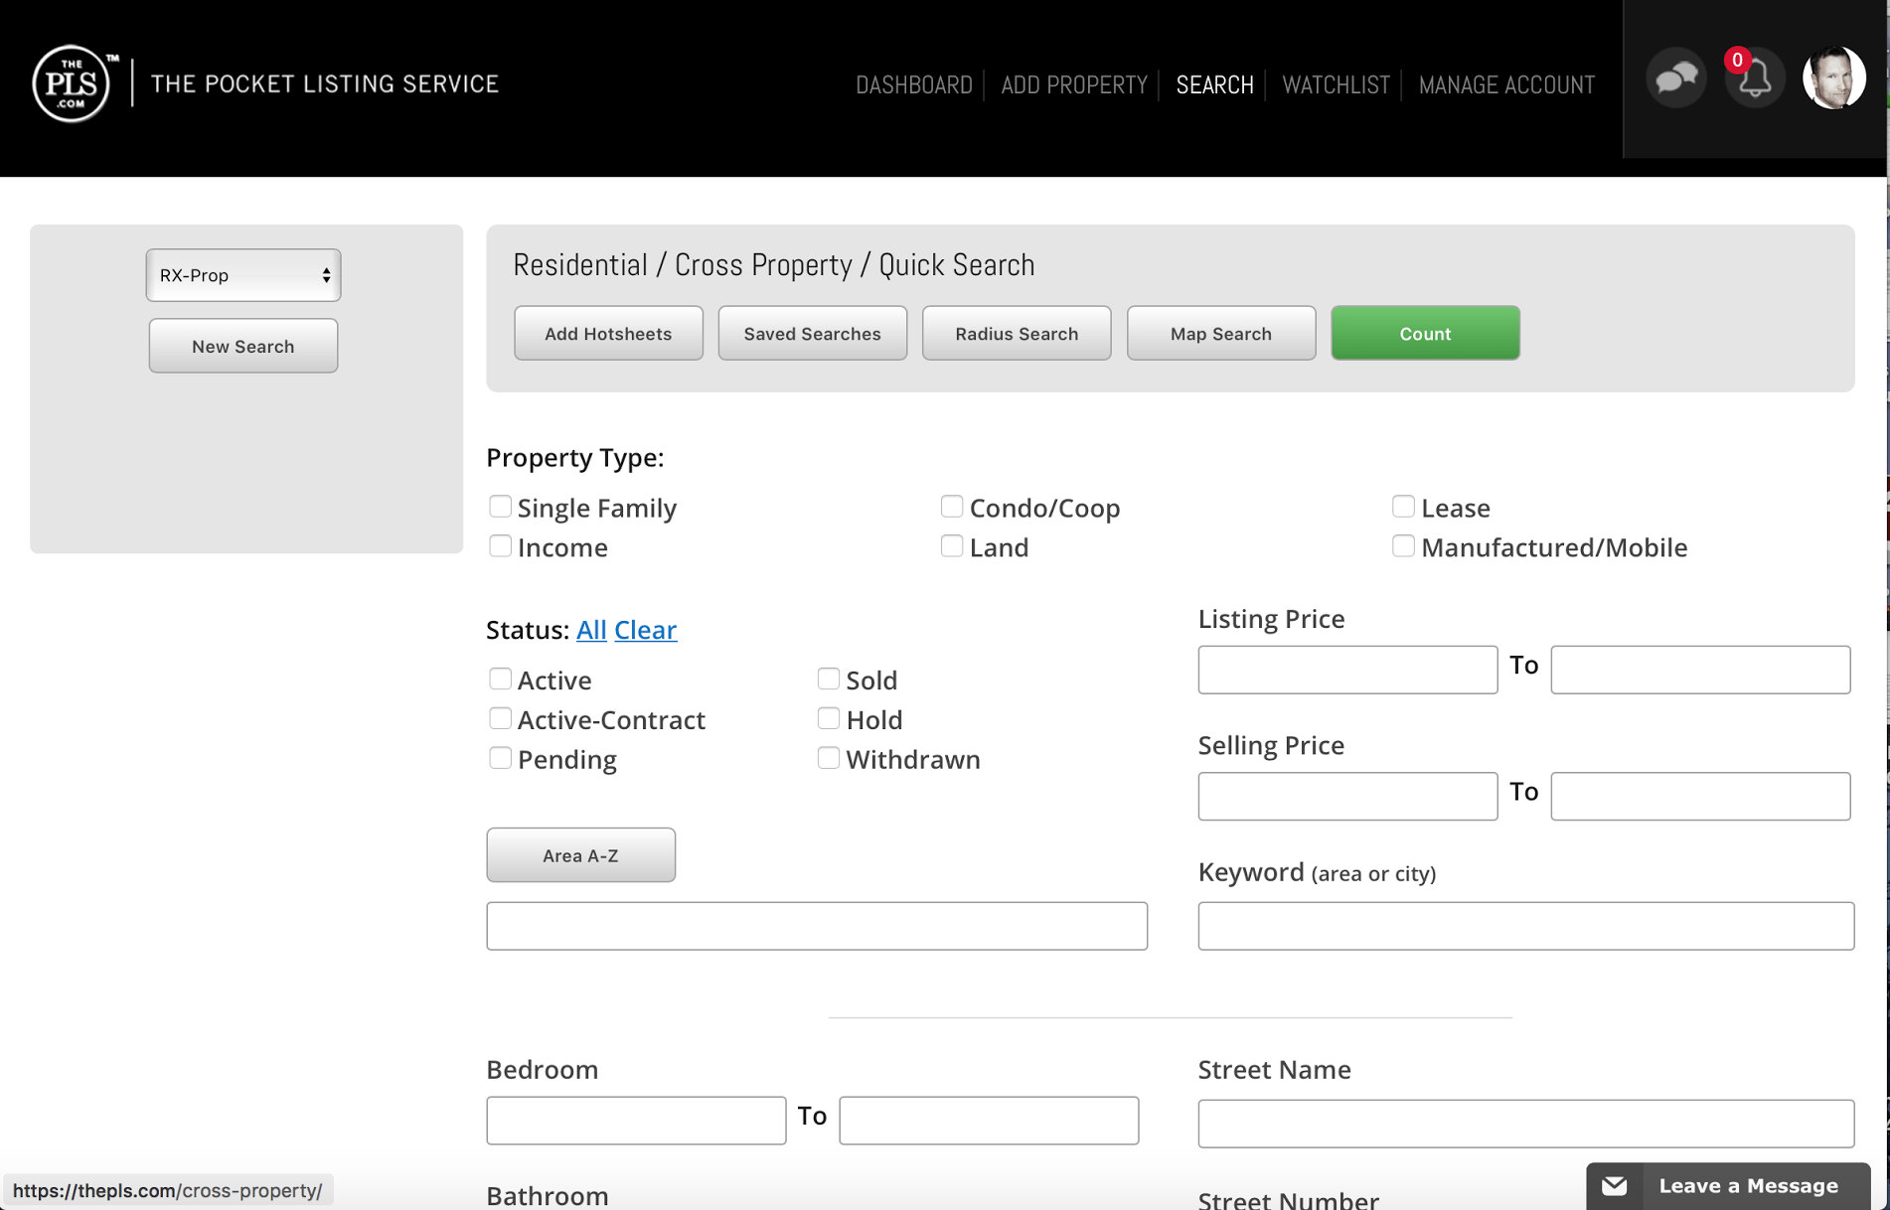Click the profile avatar picture

1833,76
